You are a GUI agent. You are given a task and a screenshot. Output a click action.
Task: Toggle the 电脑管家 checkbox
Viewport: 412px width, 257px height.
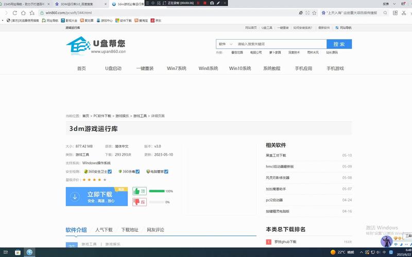click(166, 172)
